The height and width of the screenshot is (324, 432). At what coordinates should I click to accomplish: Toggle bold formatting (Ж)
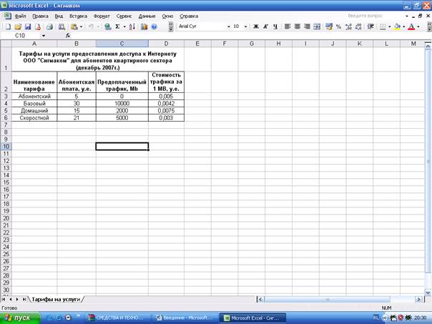[256, 26]
